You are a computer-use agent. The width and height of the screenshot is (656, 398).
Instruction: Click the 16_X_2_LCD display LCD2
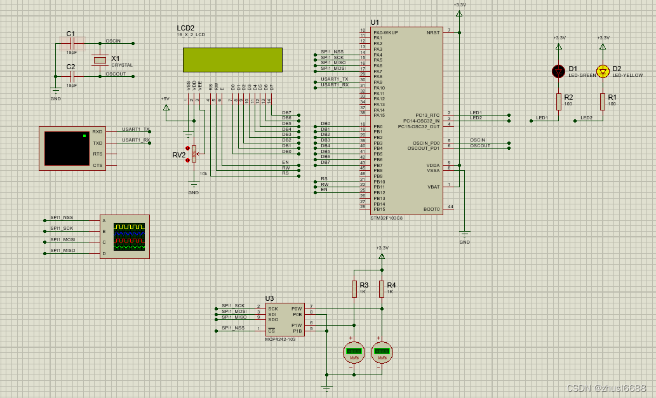point(232,59)
